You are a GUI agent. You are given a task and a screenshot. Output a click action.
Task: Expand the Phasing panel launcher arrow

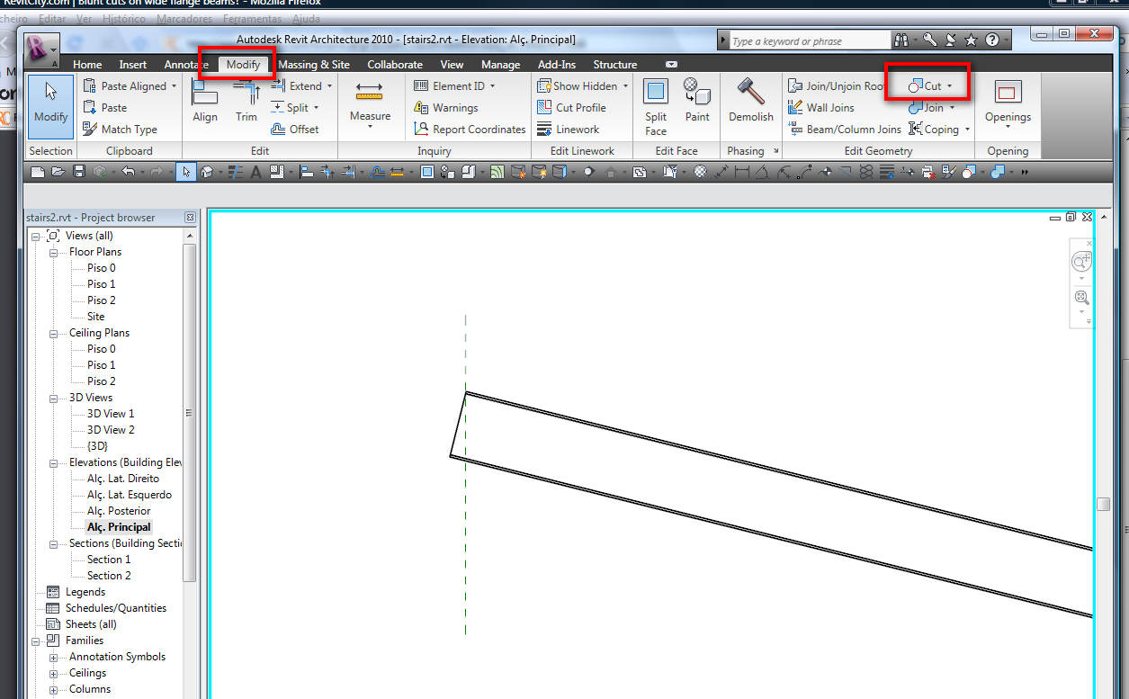776,151
